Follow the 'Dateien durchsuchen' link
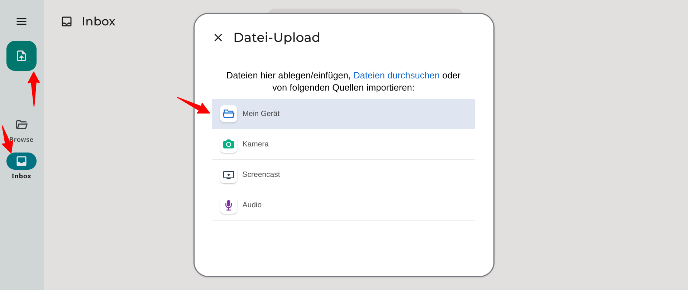This screenshot has height=290, width=688. [396, 76]
